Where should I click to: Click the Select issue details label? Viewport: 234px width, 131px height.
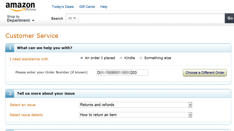coord(26,115)
